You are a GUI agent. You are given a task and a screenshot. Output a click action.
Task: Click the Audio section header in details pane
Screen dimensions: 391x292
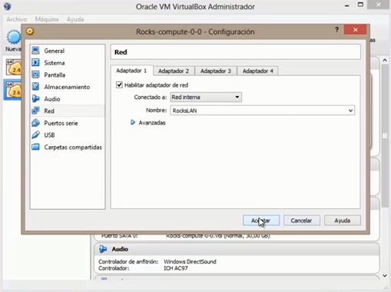(237, 249)
